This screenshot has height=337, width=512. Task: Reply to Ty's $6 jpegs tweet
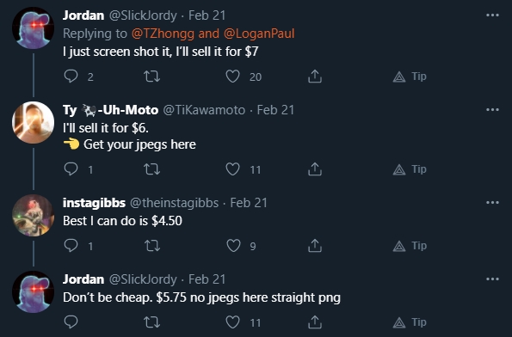point(71,169)
